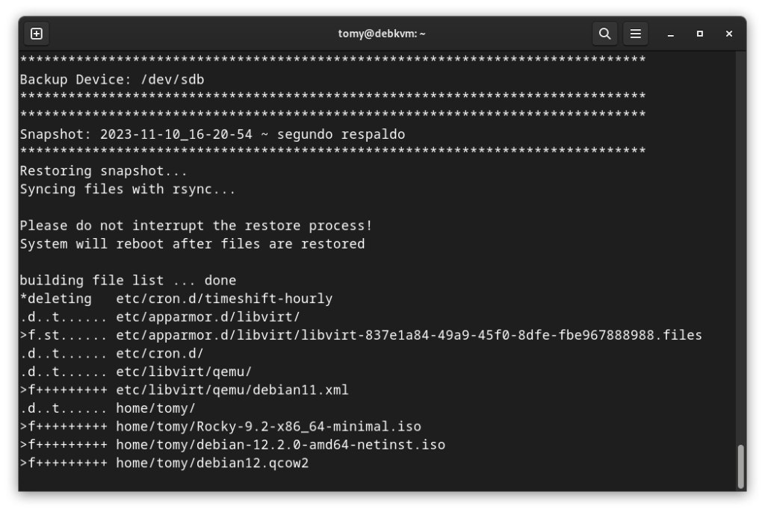
Task: Click the debian11.xml file line
Action: click(x=232, y=390)
